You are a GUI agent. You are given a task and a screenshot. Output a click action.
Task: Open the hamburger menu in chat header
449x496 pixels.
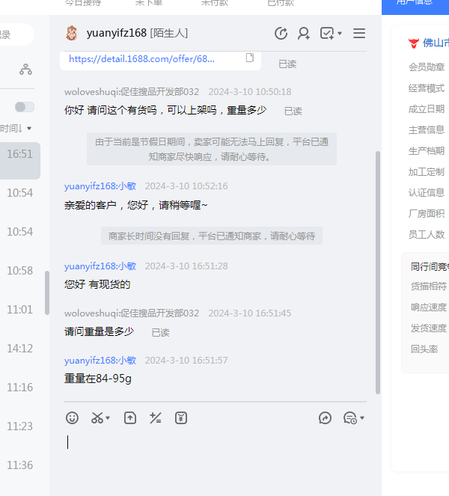pyautogui.click(x=359, y=33)
